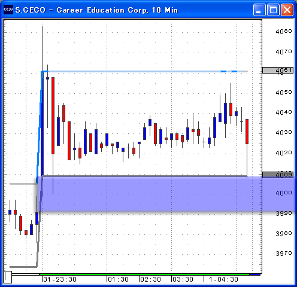Click the tall red candle after 23:30
Image resolution: width=297 pixels, height=287 pixels.
53,115
